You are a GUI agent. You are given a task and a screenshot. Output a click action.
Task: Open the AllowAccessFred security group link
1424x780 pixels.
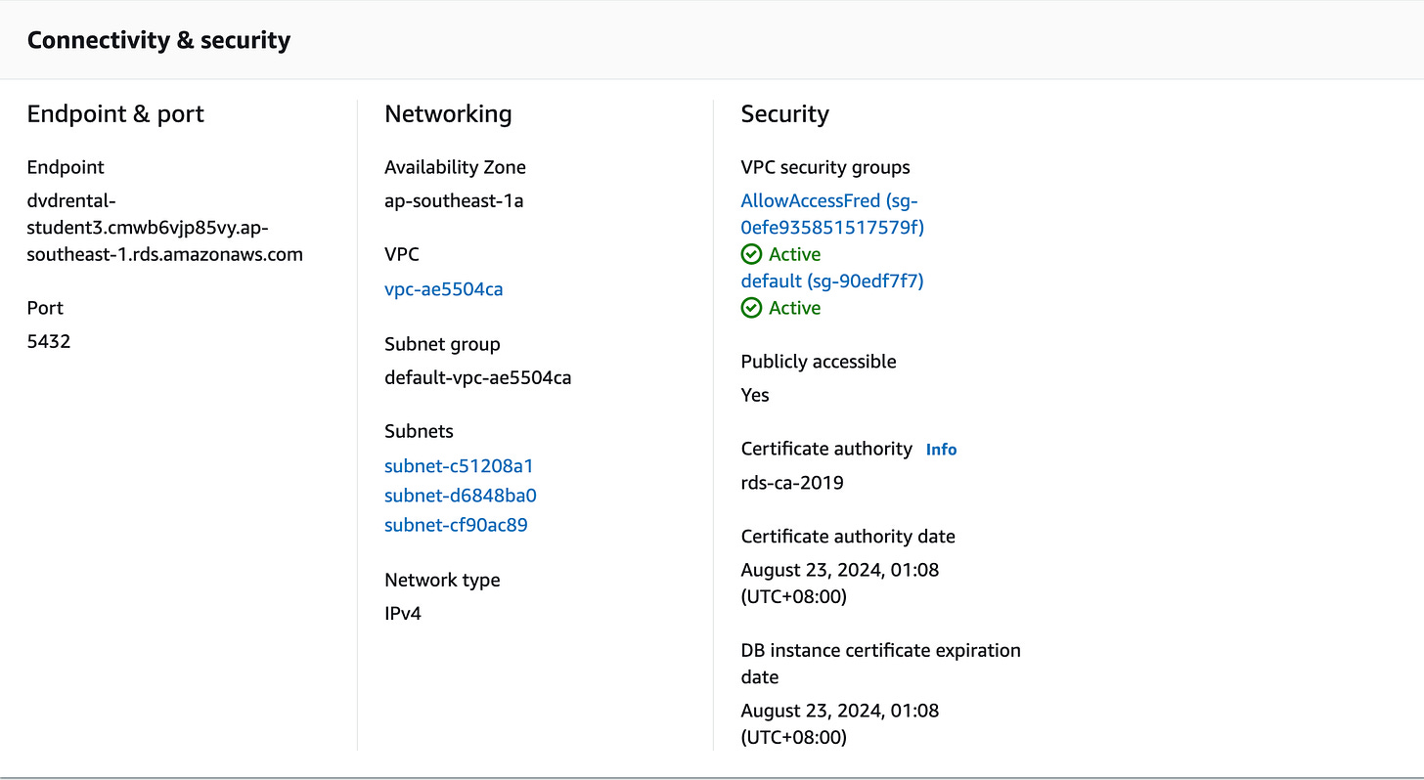tap(831, 214)
